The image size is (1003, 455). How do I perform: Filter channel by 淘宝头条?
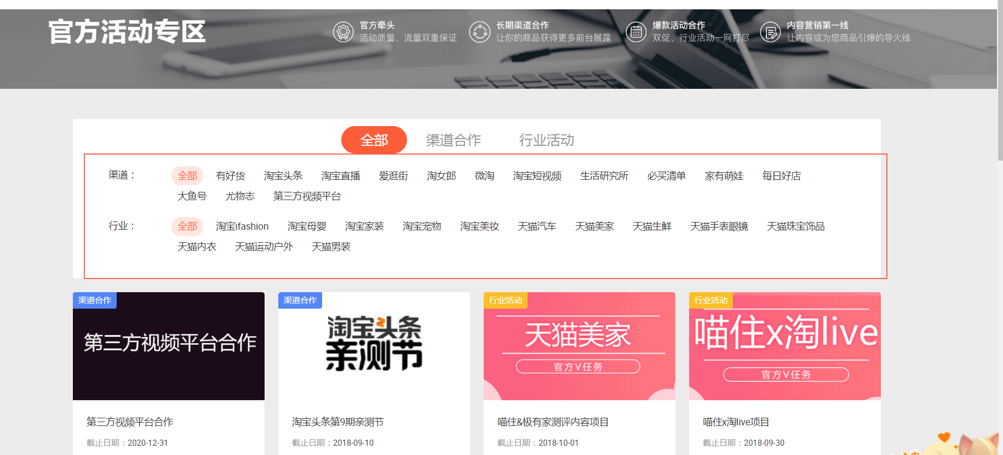(283, 176)
